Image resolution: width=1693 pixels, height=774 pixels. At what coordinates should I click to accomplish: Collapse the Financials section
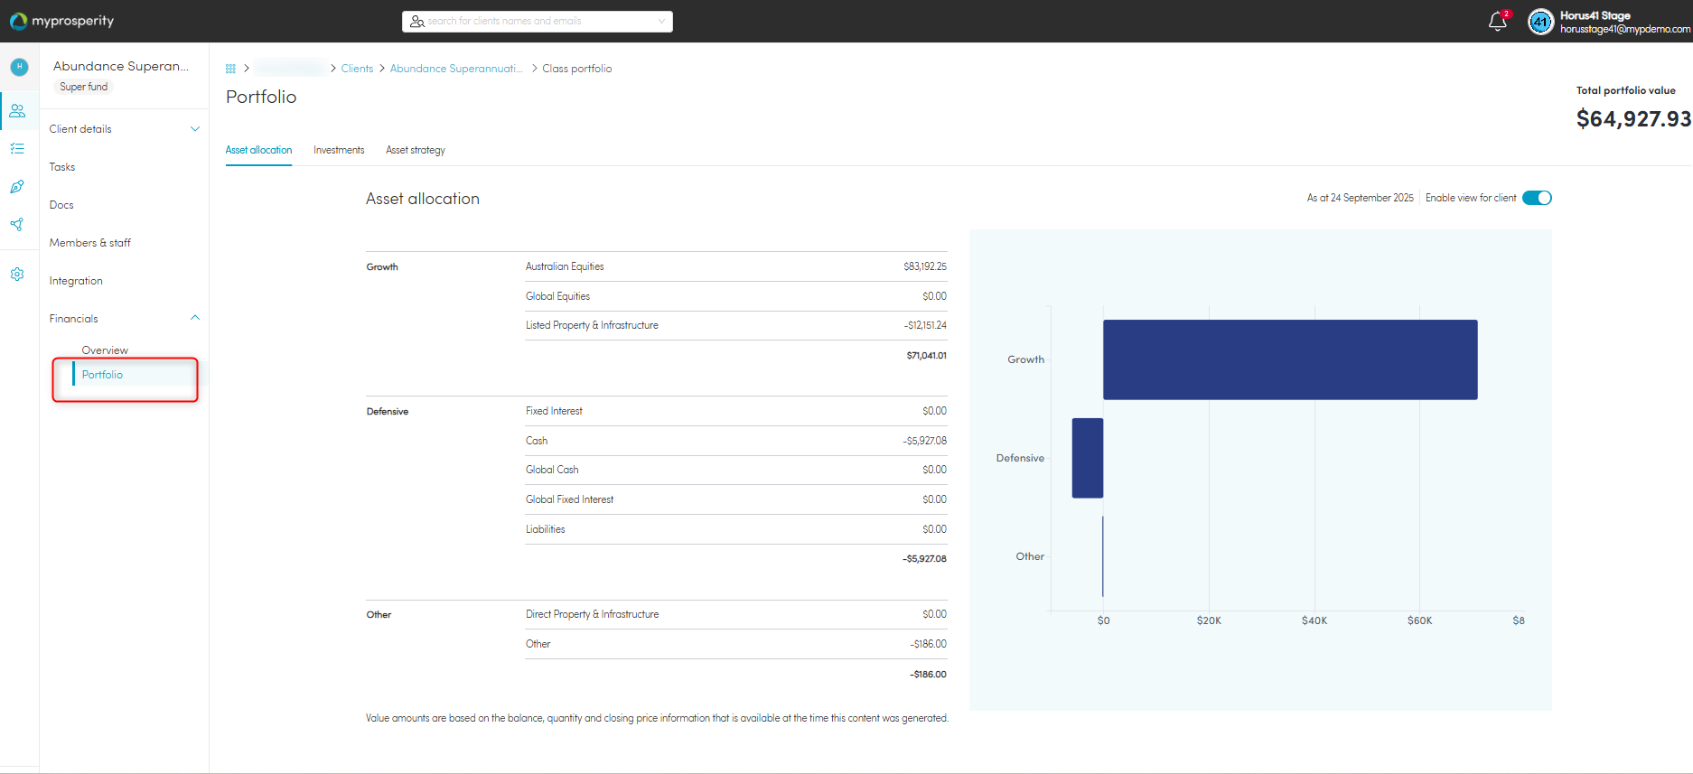click(x=125, y=319)
